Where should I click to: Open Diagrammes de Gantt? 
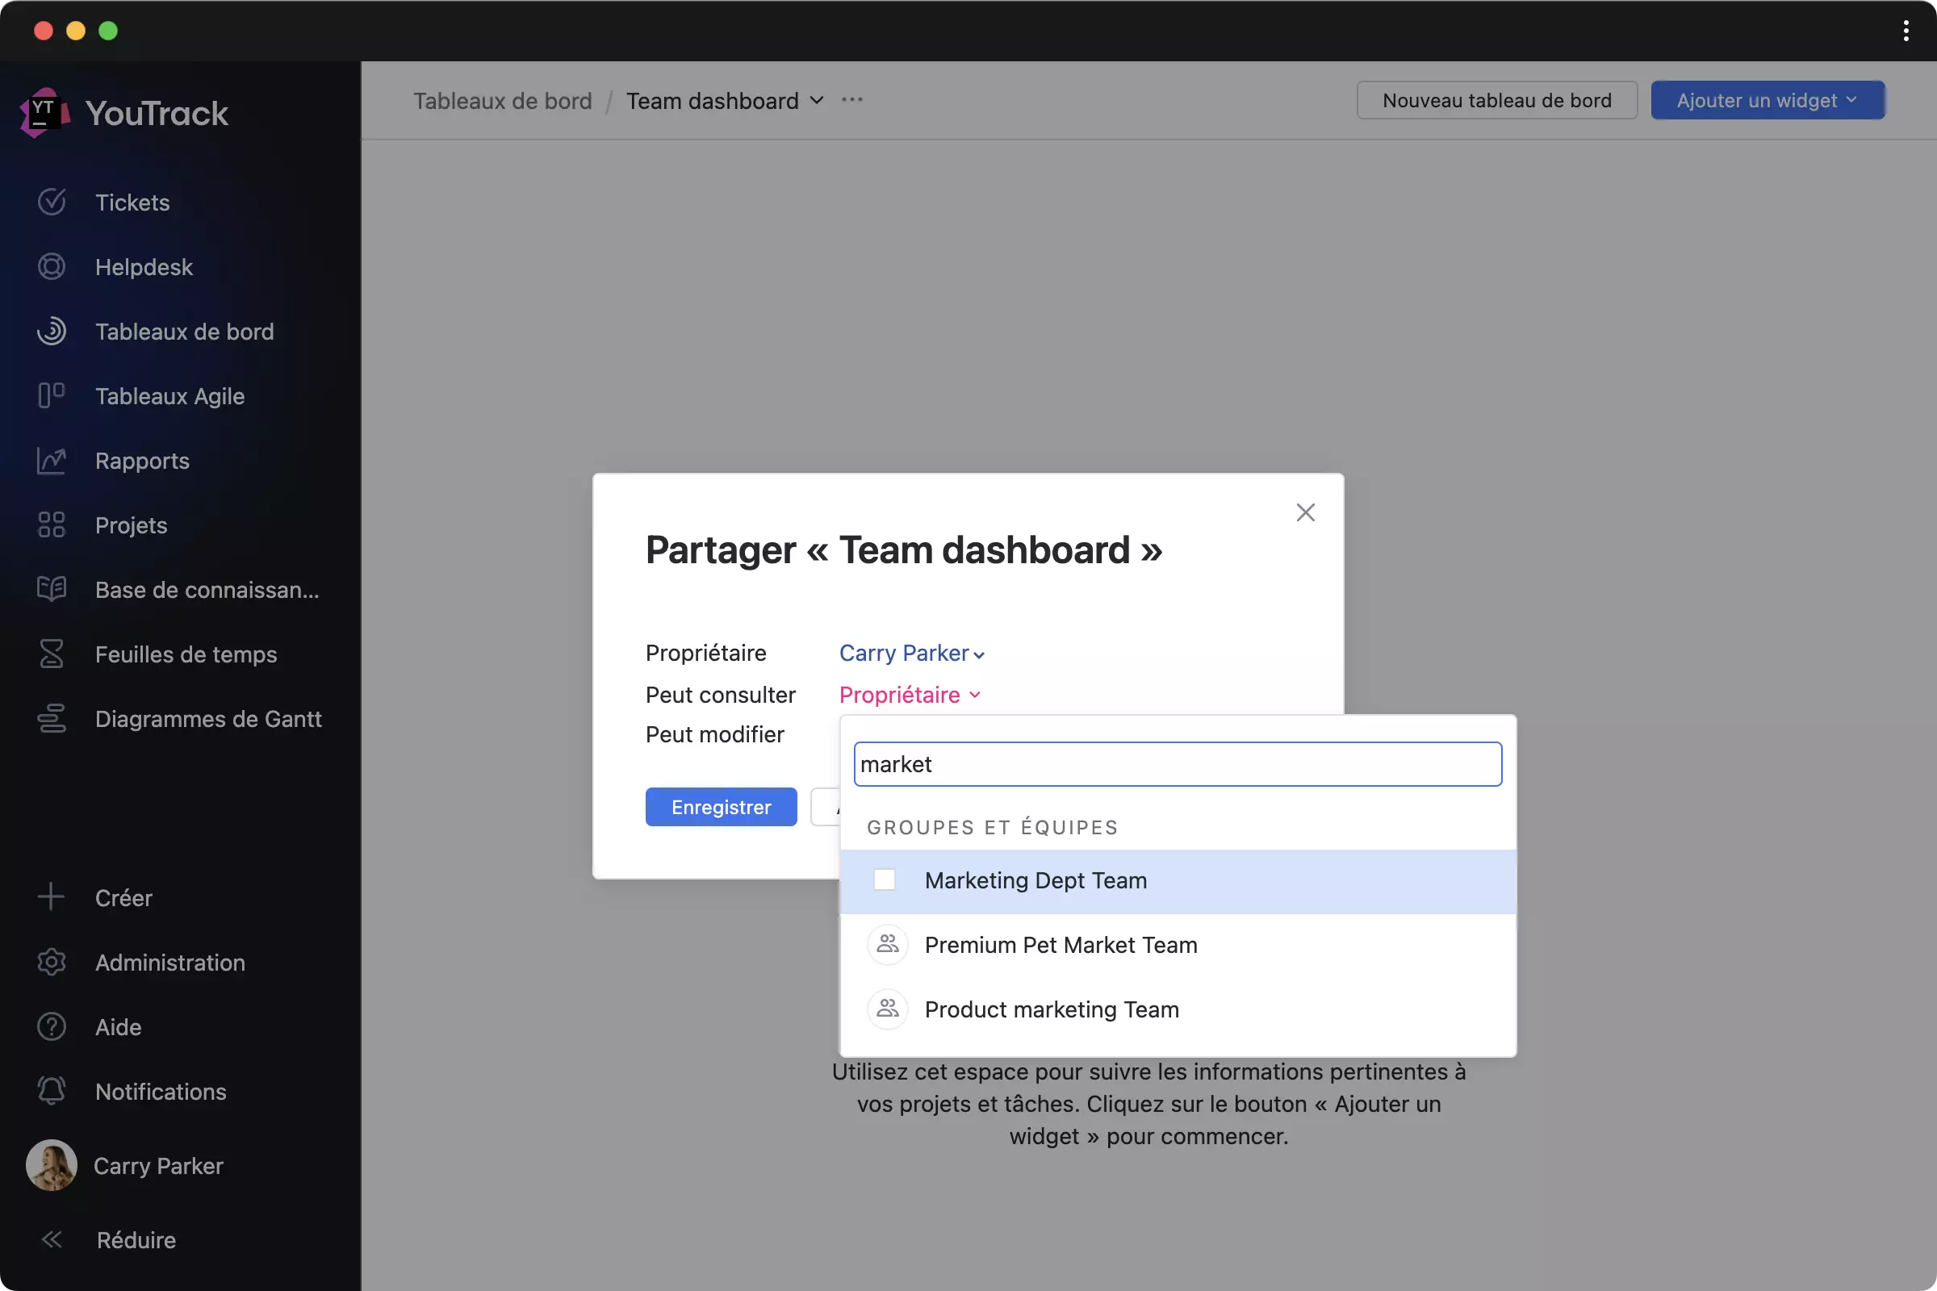tap(207, 719)
